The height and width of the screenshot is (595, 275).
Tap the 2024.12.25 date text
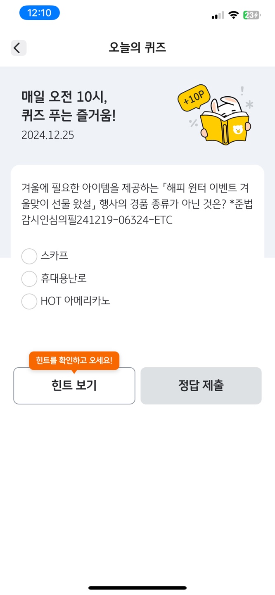[48, 135]
